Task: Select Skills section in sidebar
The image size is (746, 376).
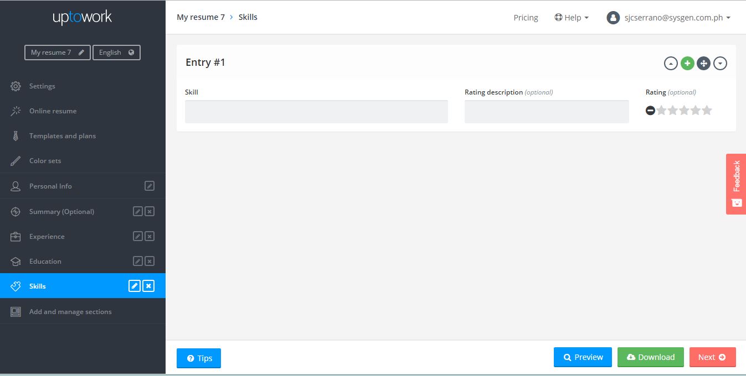Action: coord(83,286)
